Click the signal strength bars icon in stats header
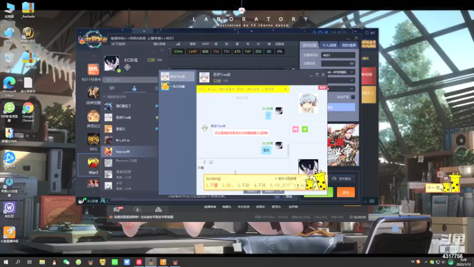The image size is (474, 267). click(178, 44)
